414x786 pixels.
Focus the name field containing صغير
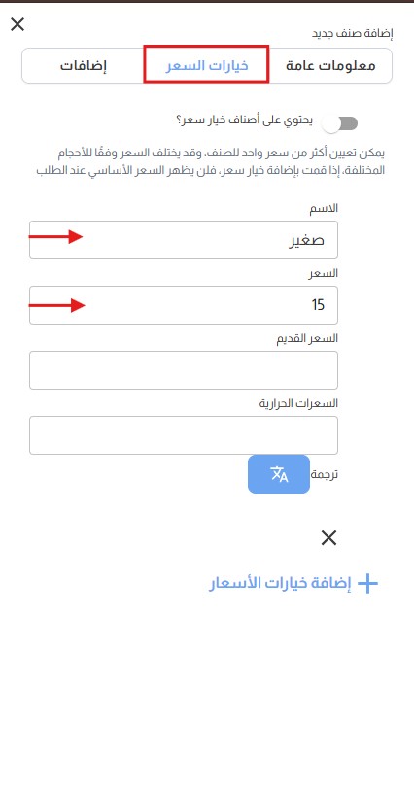click(184, 240)
